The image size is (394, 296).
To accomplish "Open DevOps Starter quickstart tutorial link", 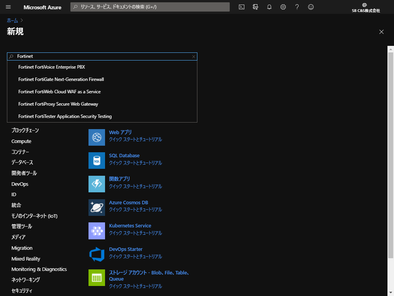I will click(135, 256).
